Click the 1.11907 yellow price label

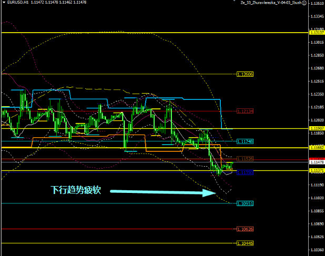pos(317,129)
